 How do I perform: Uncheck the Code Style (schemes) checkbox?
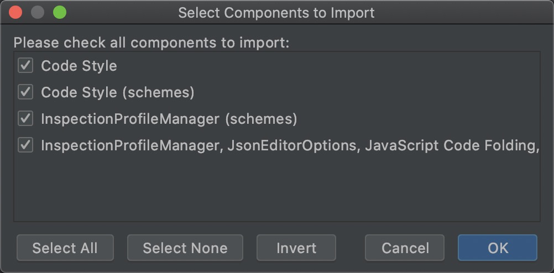(25, 92)
